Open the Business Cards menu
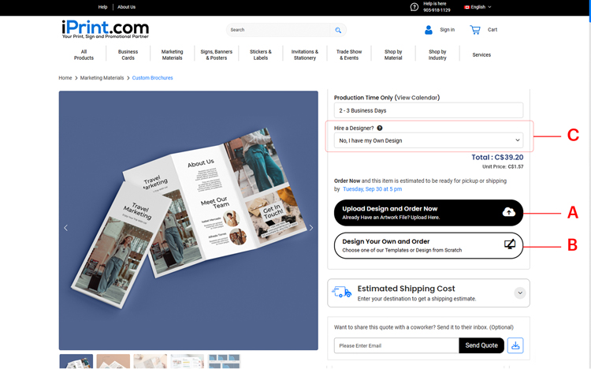Screen dimensions: 591x369 click(128, 54)
